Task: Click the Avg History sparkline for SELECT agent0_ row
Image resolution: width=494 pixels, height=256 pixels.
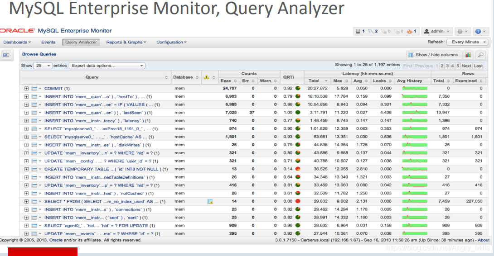Action: click(414, 226)
